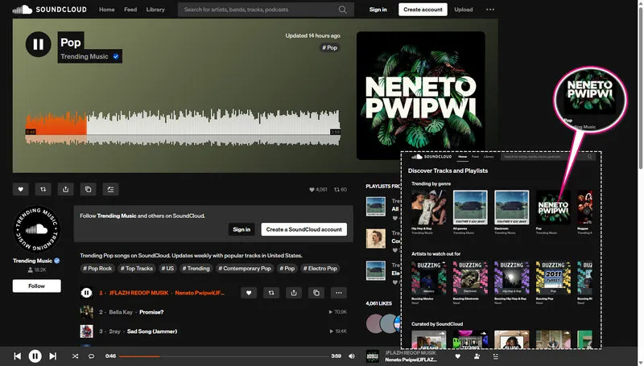
Task: Pause the Pop playlist with large button
Action: click(x=38, y=44)
